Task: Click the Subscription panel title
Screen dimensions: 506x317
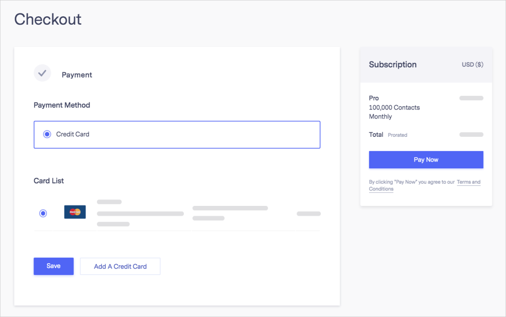Action: 393,65
